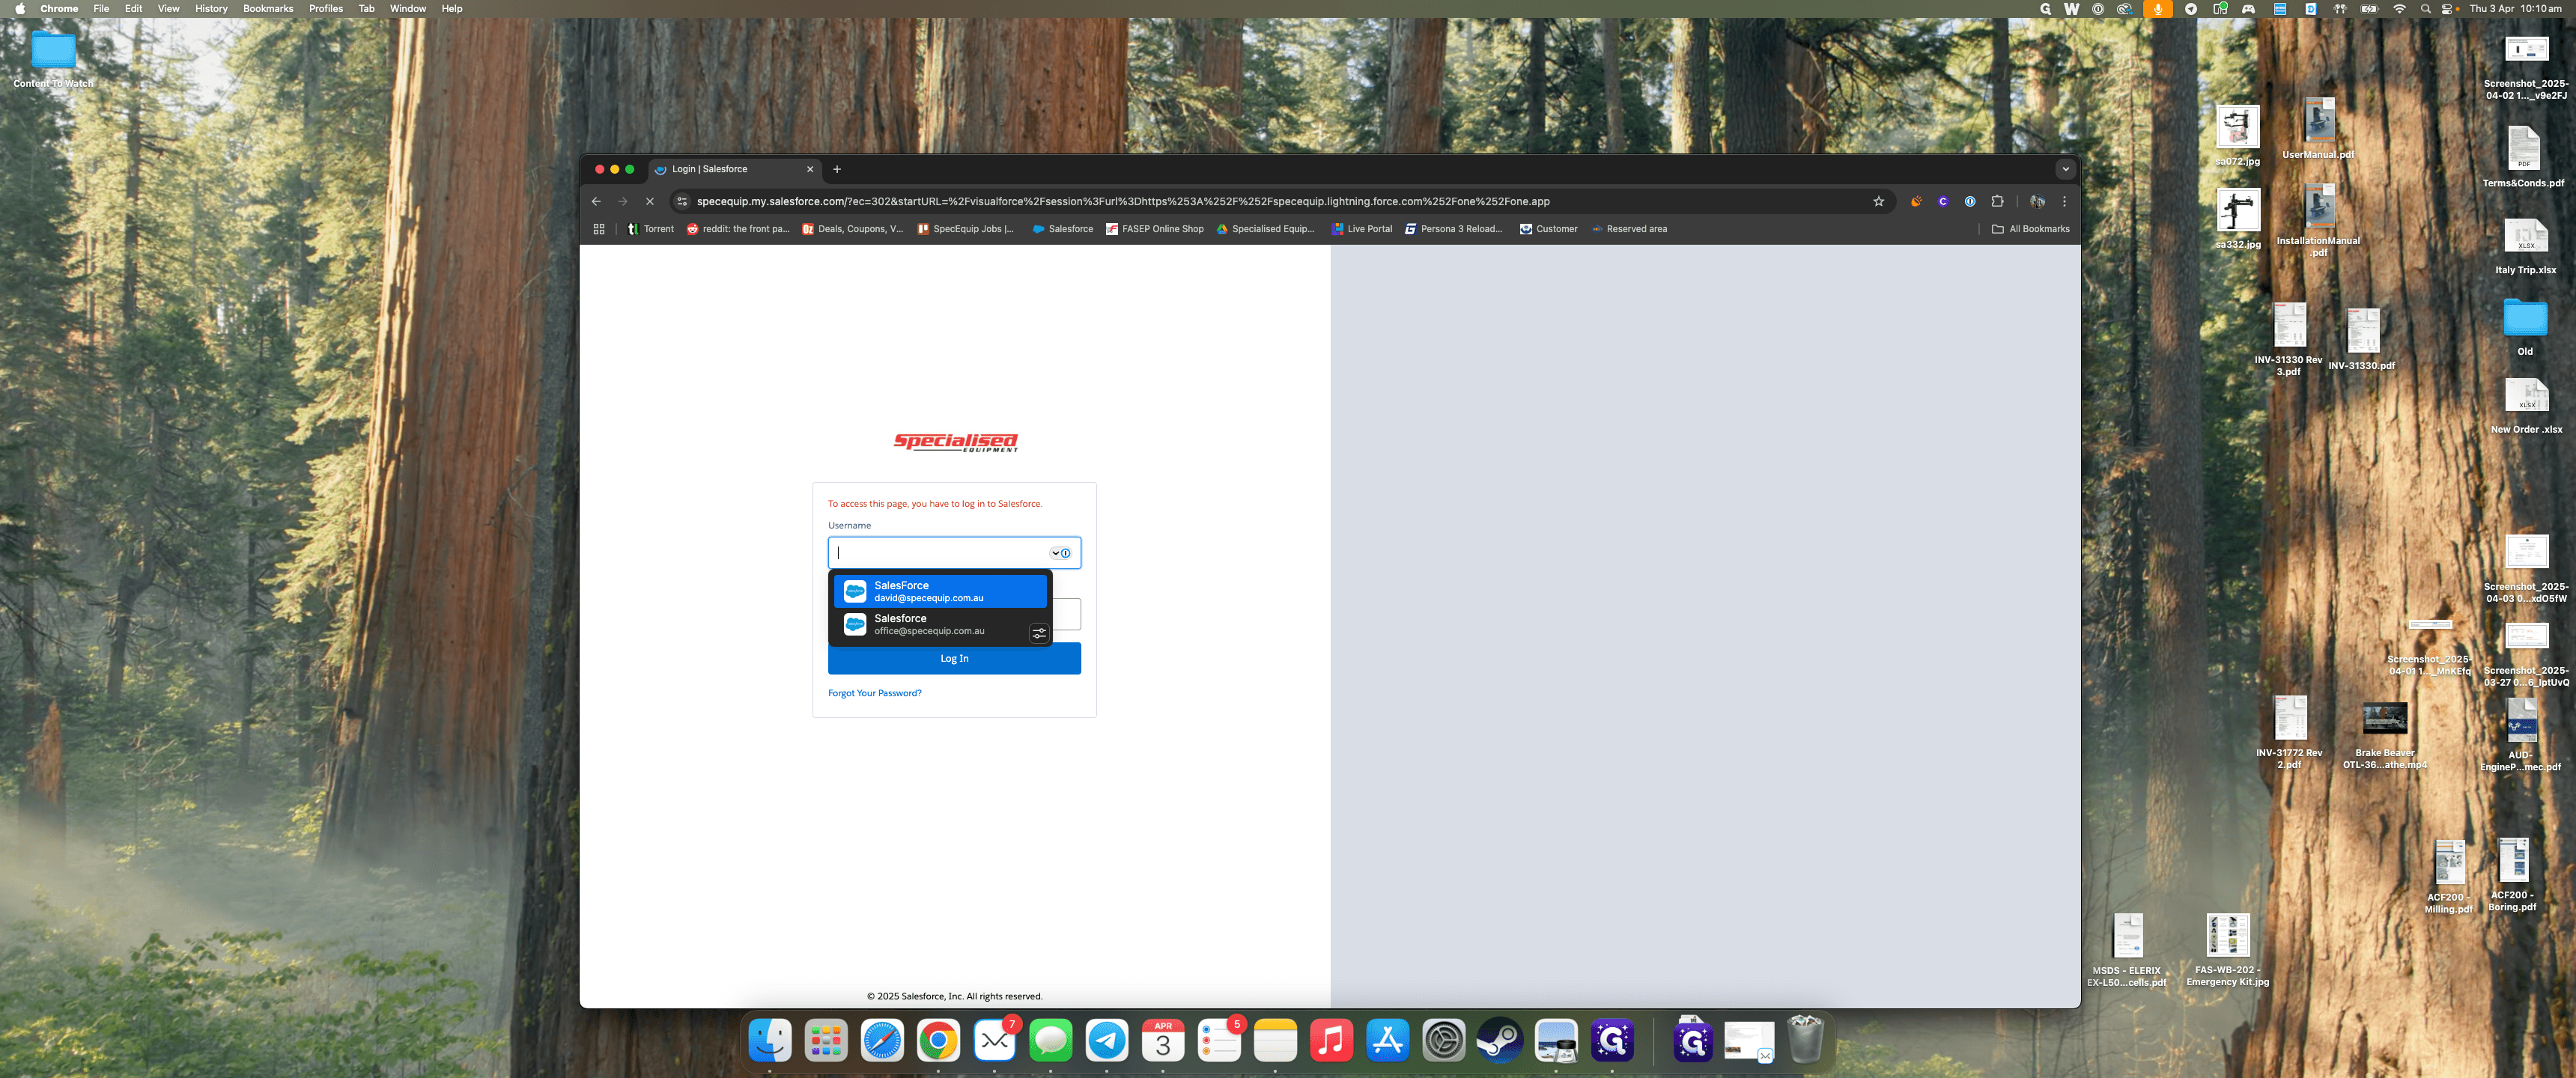Open the Music app in Dock

[x=1331, y=1041]
